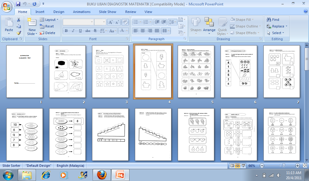Switch to the Review tab
Screen dimensions: 309x181
click(131, 12)
